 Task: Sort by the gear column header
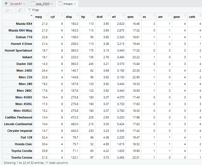[180, 17]
